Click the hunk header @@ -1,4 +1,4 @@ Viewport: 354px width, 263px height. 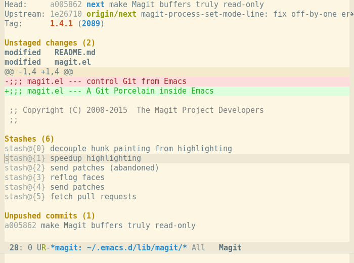pos(38,72)
